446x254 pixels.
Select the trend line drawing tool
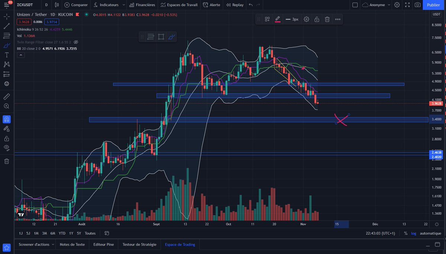click(7, 26)
